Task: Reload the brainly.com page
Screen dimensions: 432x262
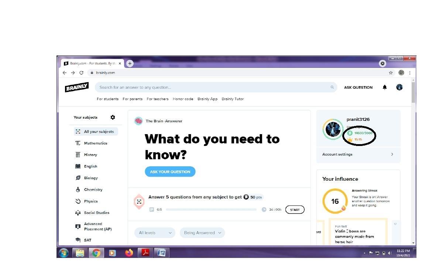Action: click(x=81, y=73)
